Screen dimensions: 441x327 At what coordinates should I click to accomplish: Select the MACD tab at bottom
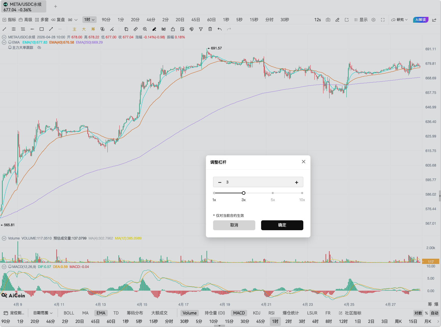coord(239,313)
